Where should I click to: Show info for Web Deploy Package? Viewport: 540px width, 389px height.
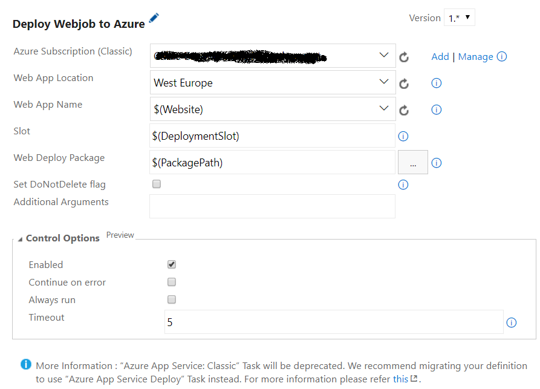click(x=437, y=163)
